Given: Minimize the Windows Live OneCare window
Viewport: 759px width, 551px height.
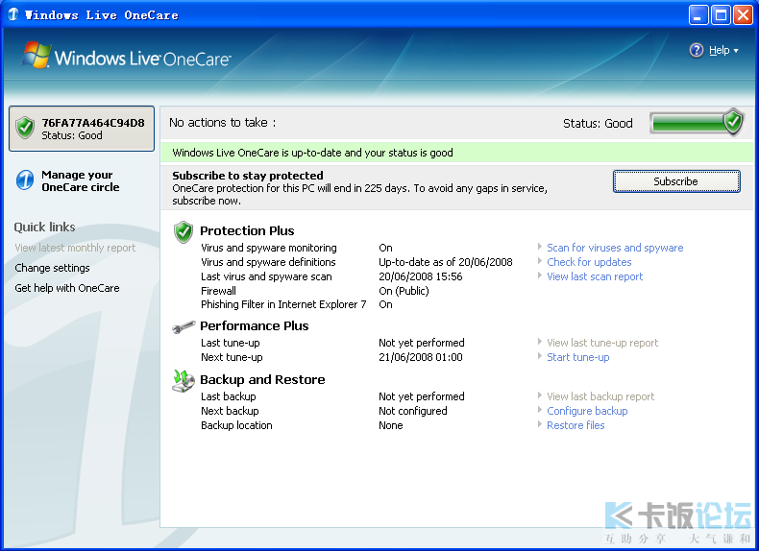Looking at the screenshot, I should coord(698,15).
